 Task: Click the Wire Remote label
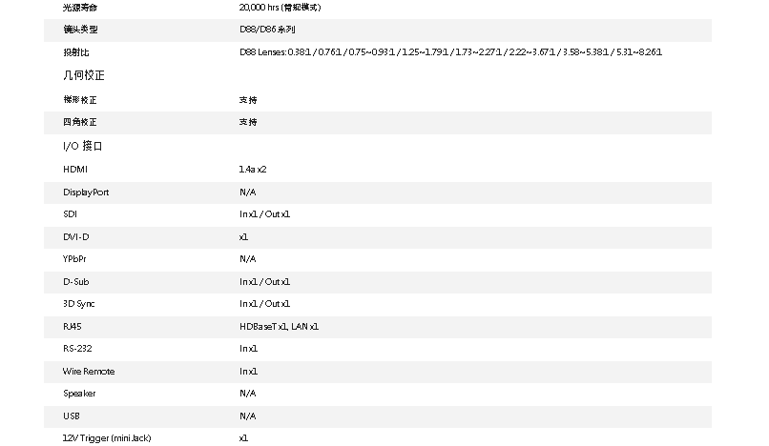(x=89, y=372)
